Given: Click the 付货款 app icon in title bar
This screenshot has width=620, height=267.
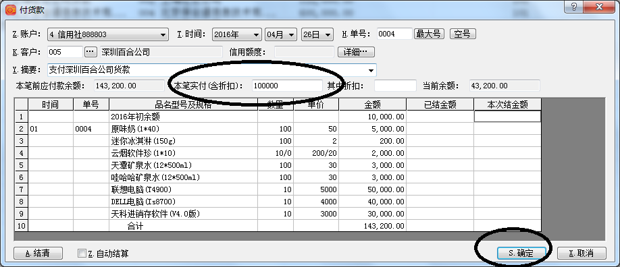Looking at the screenshot, I should click(11, 9).
